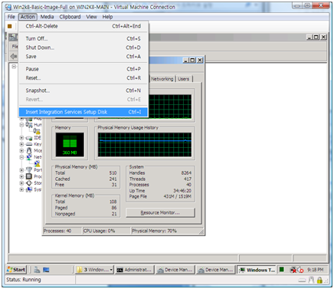This screenshot has height=289, width=334.
Task: Expand the Storage controllers node
Action: (21, 183)
